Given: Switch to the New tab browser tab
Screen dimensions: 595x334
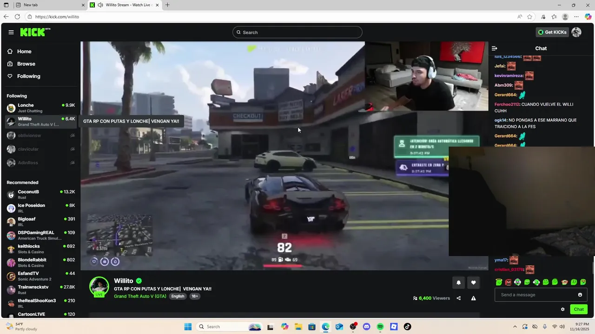Looking at the screenshot, I should (50, 5).
